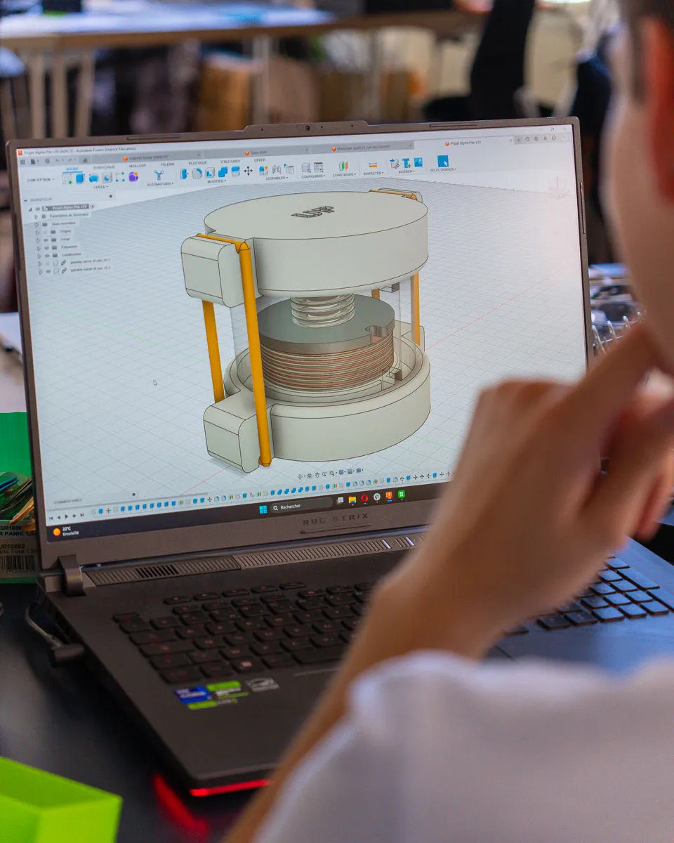This screenshot has height=843, width=674.
Task: Open the Automatiser tool icon
Action: tap(159, 175)
